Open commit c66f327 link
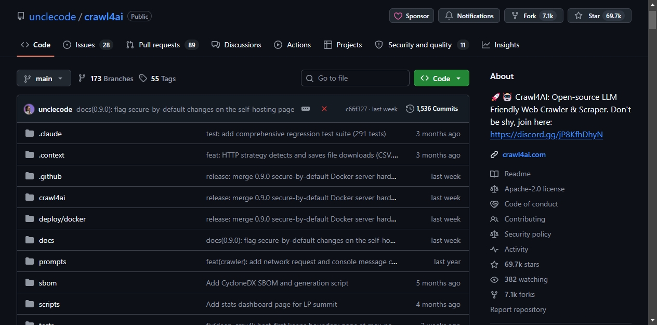This screenshot has width=657, height=325. [x=356, y=109]
